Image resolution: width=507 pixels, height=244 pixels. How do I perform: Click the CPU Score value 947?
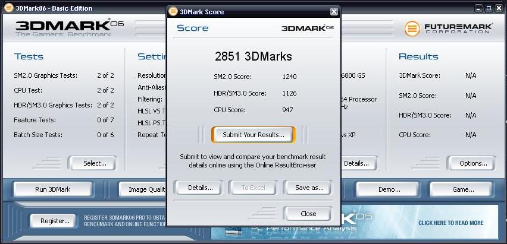click(287, 110)
